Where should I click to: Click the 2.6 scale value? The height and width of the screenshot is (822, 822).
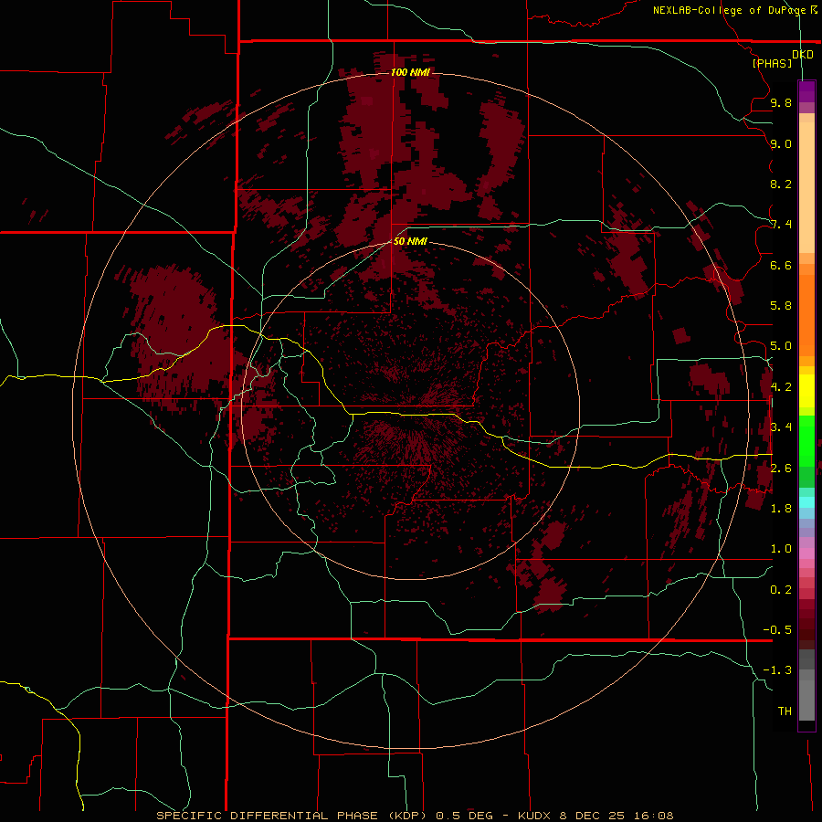pos(781,469)
